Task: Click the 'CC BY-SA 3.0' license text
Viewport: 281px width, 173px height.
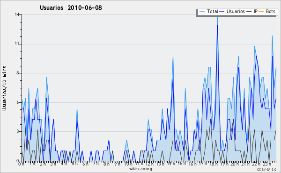Action: coord(266,169)
